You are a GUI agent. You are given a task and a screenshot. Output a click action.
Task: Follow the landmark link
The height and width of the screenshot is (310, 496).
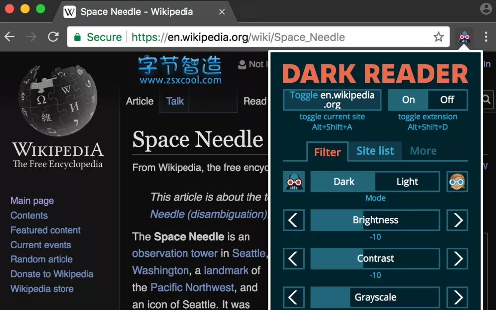(x=226, y=270)
